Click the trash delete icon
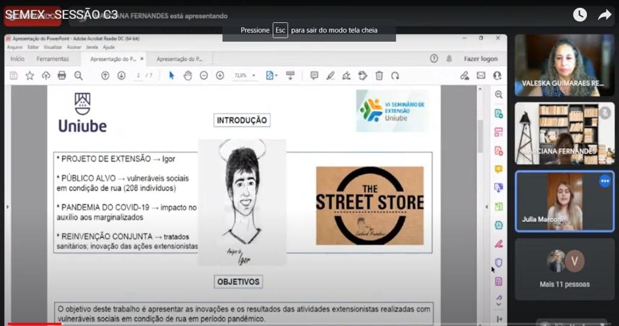Image resolution: width=619 pixels, height=326 pixels. click(379, 76)
